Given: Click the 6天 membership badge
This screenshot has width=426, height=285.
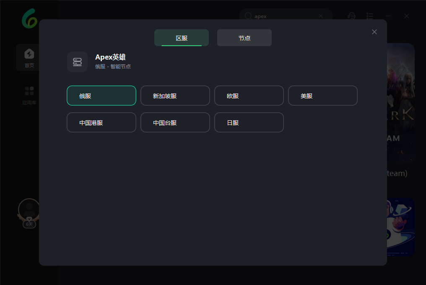Looking at the screenshot, I should (x=29, y=224).
